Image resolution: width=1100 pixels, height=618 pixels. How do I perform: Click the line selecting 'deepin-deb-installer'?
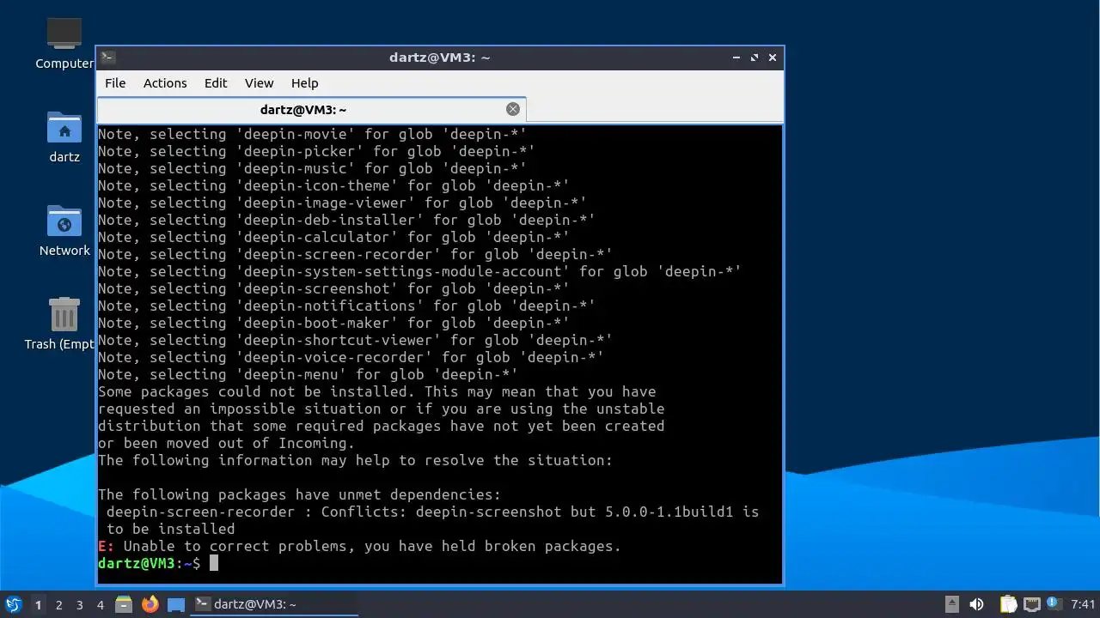pyautogui.click(x=346, y=220)
